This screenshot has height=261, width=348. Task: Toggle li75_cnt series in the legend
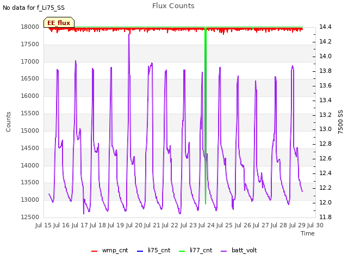(153, 250)
